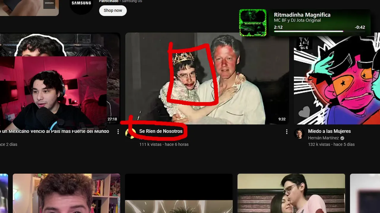Viewport: 380px width, 213px height.
Task: Open the Samsung advertiser logo
Action: tap(81, 5)
